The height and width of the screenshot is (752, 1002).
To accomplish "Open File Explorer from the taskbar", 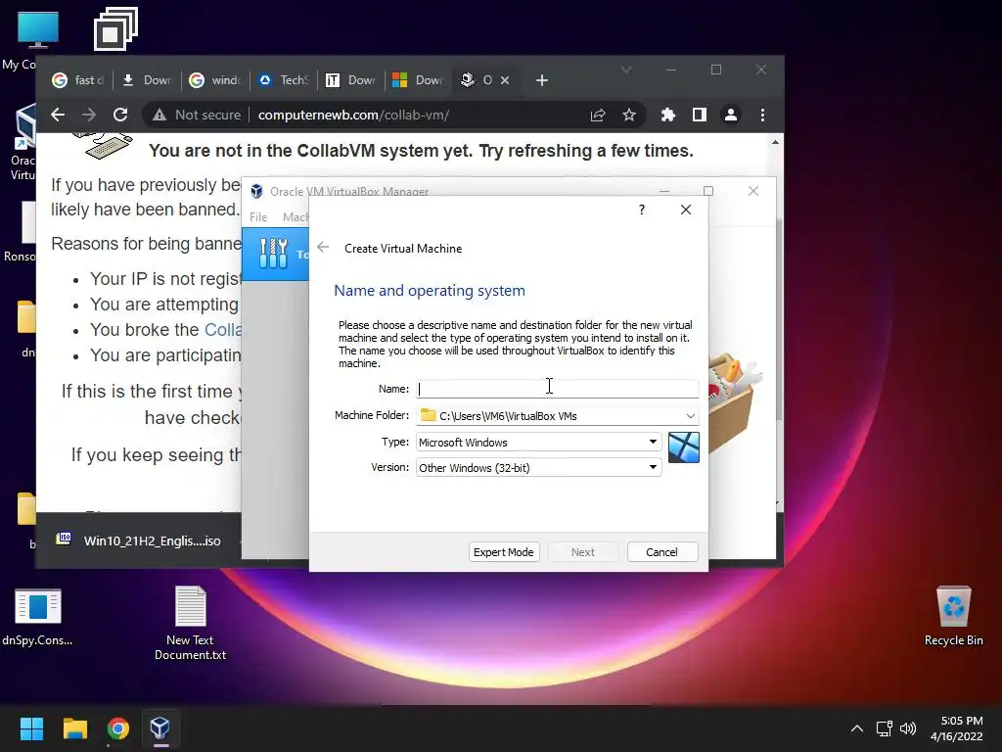I will pos(74,728).
